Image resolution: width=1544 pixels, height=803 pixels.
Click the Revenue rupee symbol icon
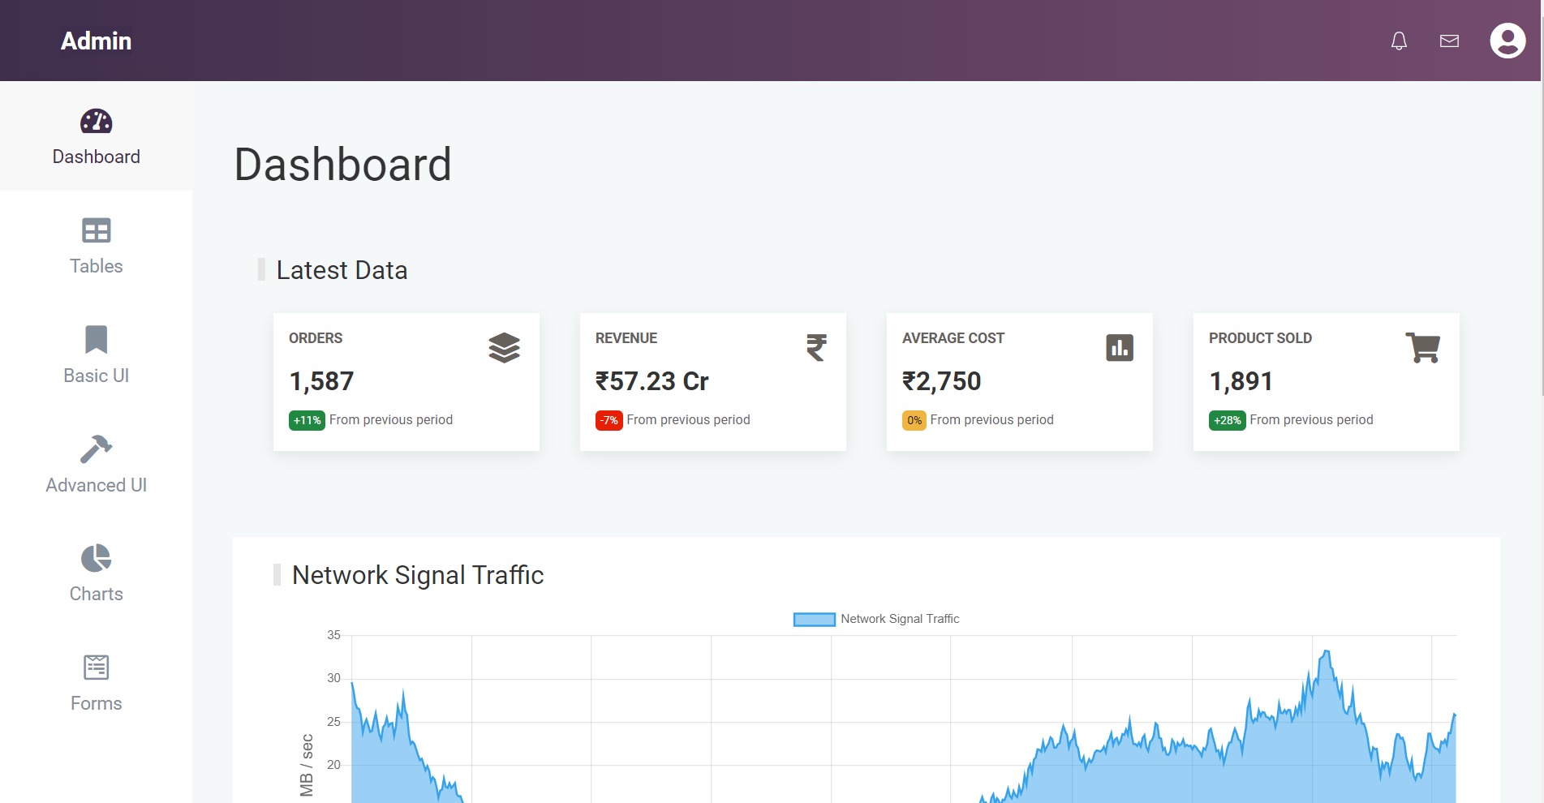click(816, 348)
